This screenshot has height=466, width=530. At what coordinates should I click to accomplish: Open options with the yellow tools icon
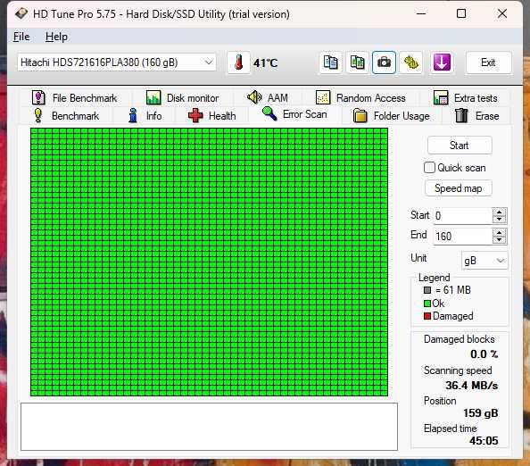(x=410, y=62)
